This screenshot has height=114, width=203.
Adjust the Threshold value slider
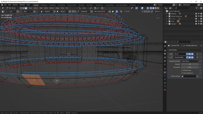coord(190,67)
